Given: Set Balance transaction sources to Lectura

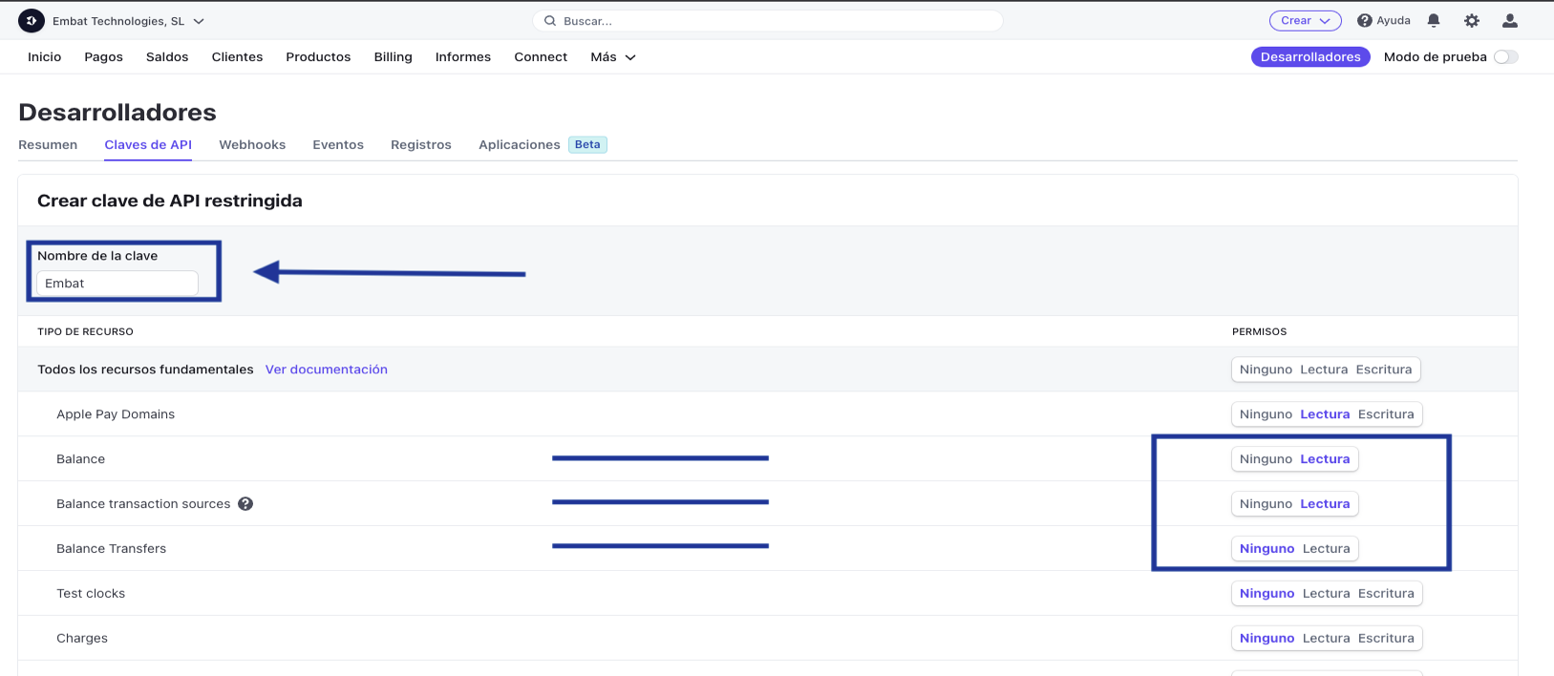Looking at the screenshot, I should pos(1325,504).
